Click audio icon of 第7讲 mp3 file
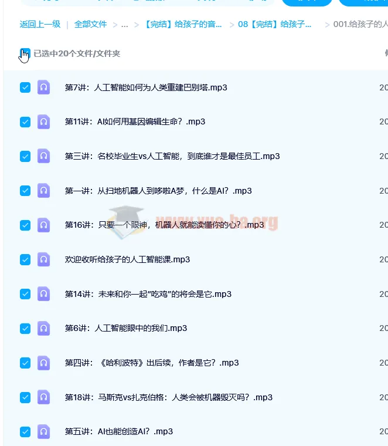Viewport: 388px width, 446px height. (44, 87)
